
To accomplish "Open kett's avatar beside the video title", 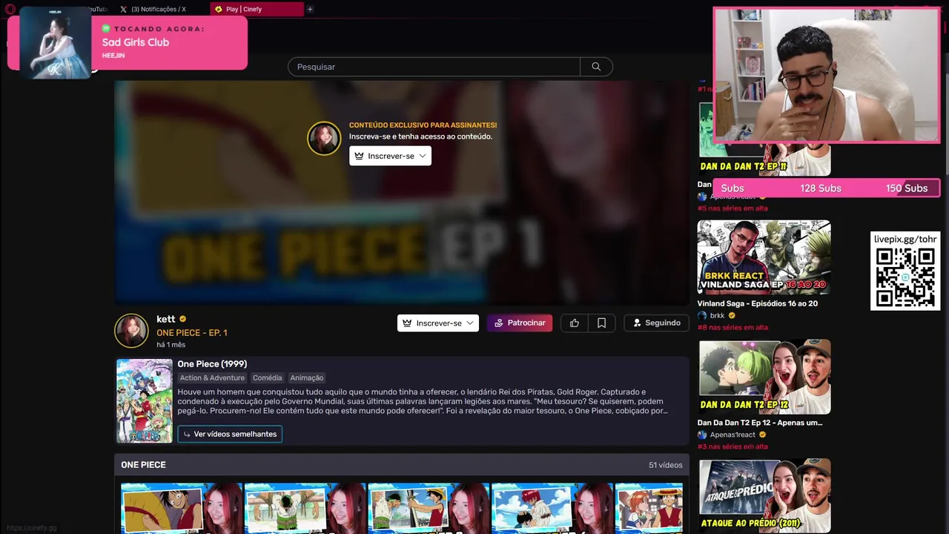I will [131, 330].
